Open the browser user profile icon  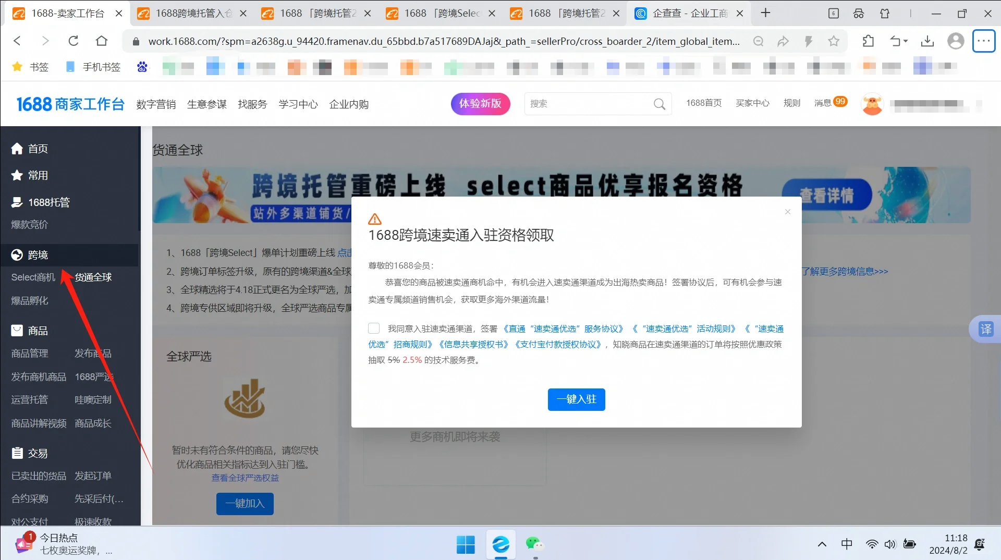coord(956,41)
